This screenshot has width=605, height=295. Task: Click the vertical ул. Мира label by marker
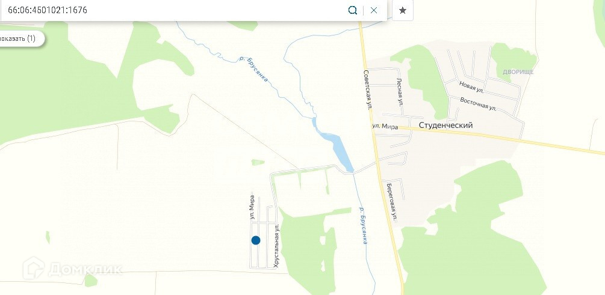tap(252, 207)
